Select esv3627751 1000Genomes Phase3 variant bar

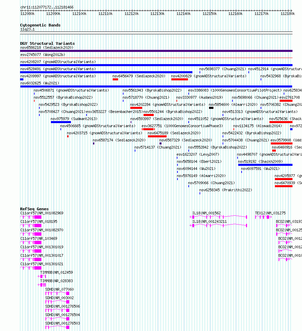[x=148, y=129]
